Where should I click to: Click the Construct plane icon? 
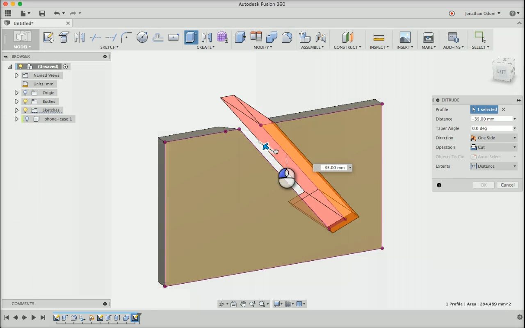347,37
